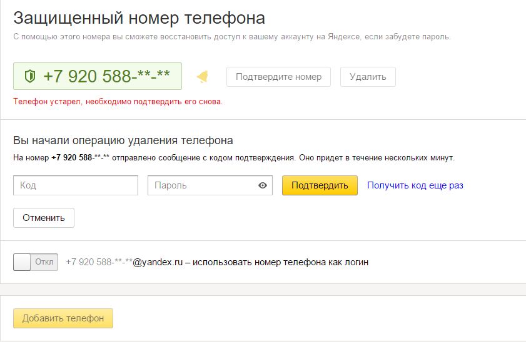526x342 pixels.
Task: Show password using the eye icon
Action: (x=263, y=185)
